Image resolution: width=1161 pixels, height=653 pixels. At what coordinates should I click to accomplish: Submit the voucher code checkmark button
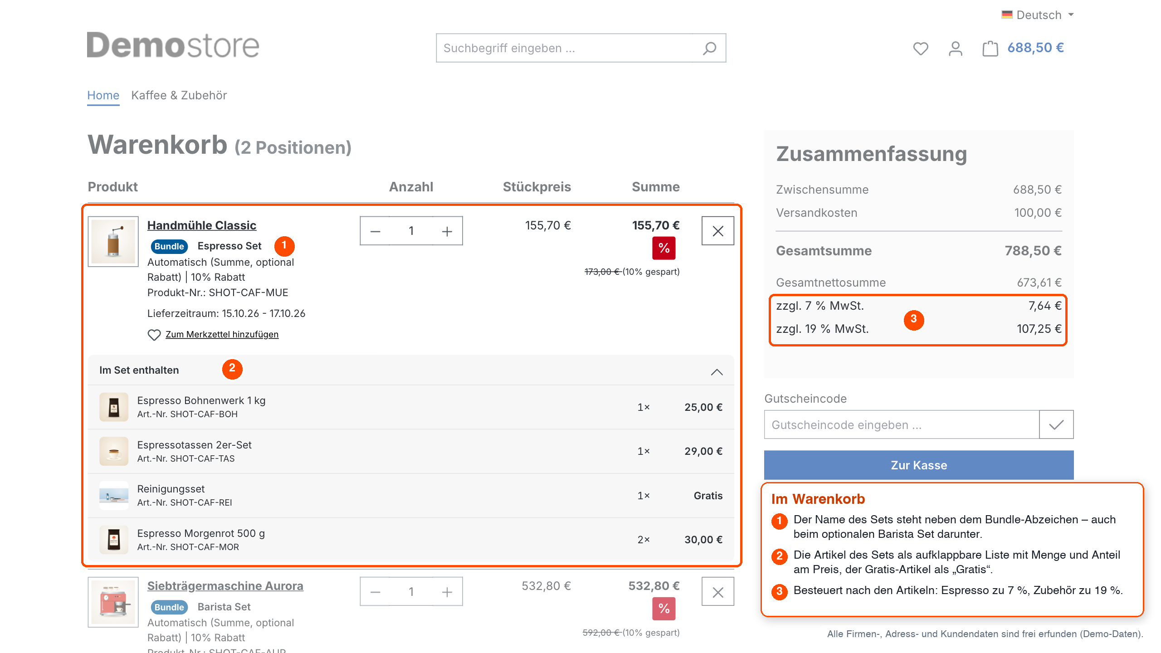[x=1056, y=424]
